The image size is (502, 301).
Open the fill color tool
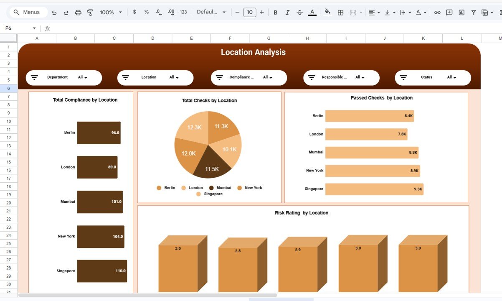[327, 12]
